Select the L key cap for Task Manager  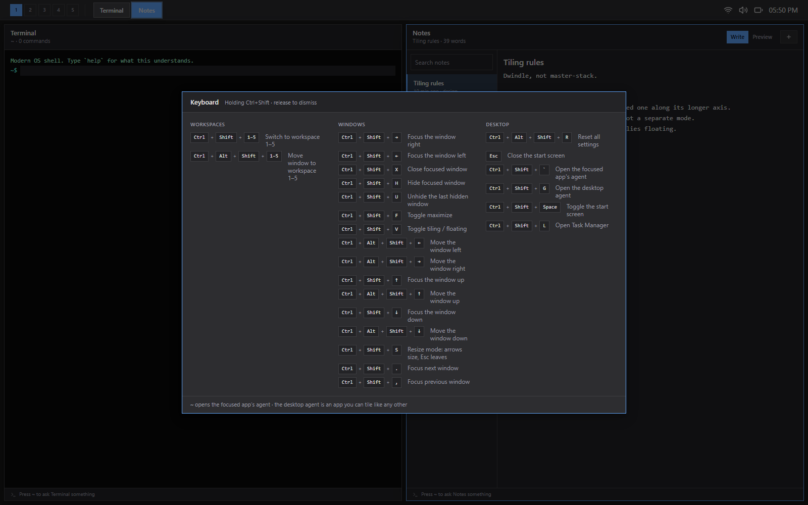[544, 226]
